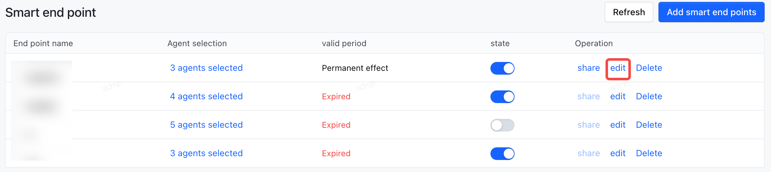Toggle state switch in the last row
Image resolution: width=771 pixels, height=172 pixels.
[502, 154]
